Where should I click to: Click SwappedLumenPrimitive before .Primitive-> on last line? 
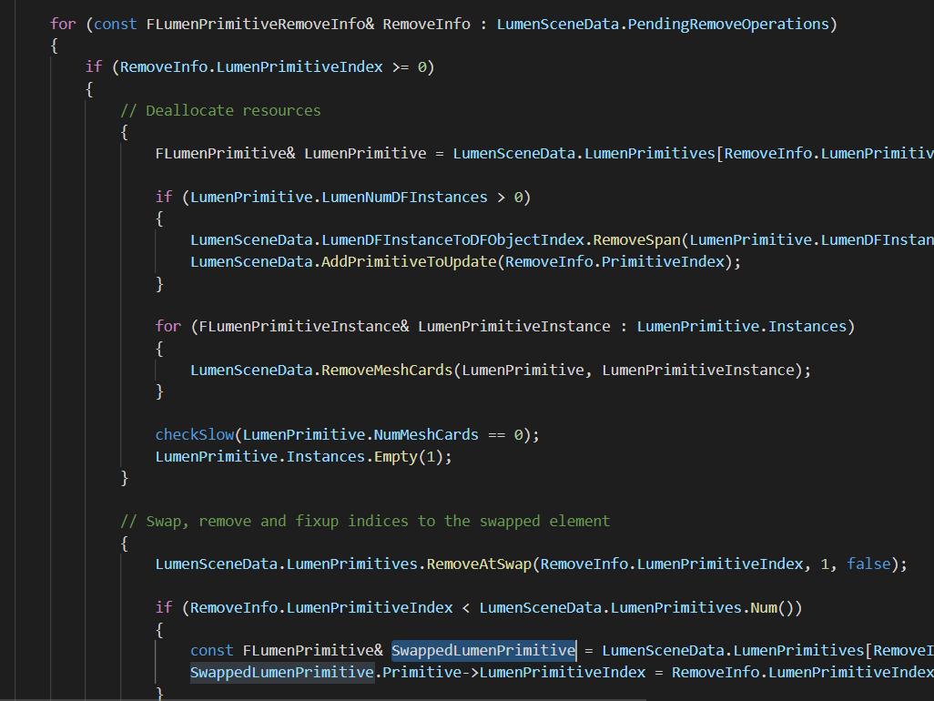pos(282,673)
